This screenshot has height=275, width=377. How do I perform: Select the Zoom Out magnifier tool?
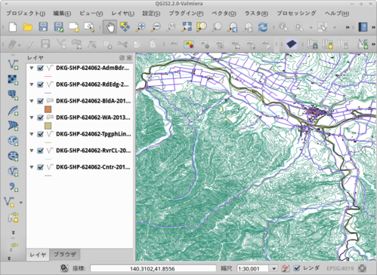click(x=156, y=27)
